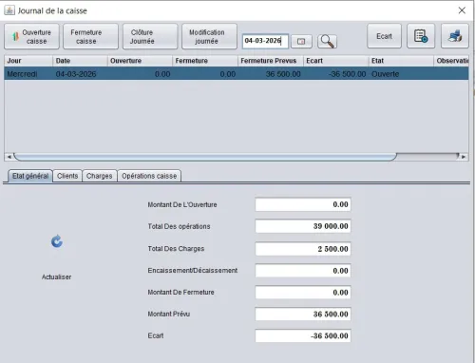This screenshot has height=363, width=475.
Task: Open the Opérations caisse tab
Action: click(x=149, y=176)
